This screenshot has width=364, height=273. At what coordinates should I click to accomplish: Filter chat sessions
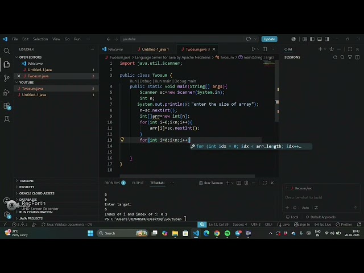coord(350,57)
